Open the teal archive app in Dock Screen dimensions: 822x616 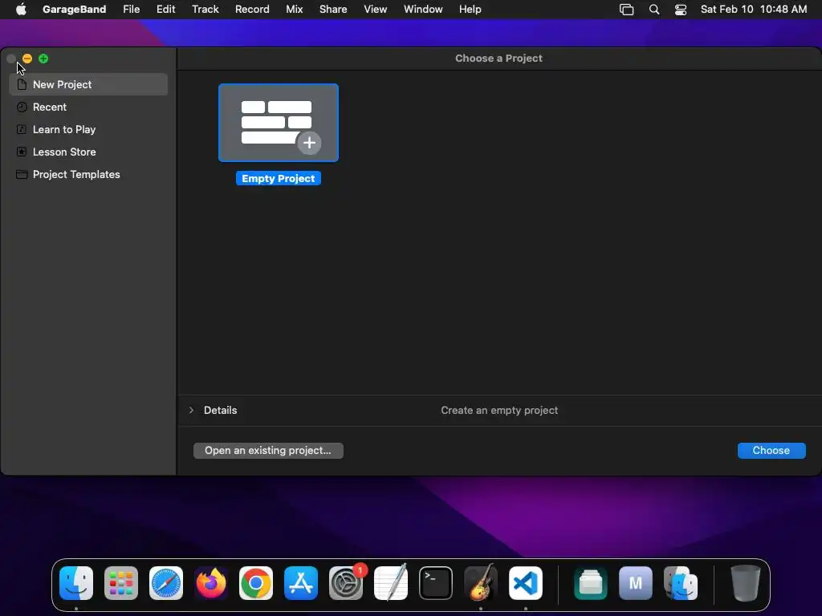(x=591, y=583)
